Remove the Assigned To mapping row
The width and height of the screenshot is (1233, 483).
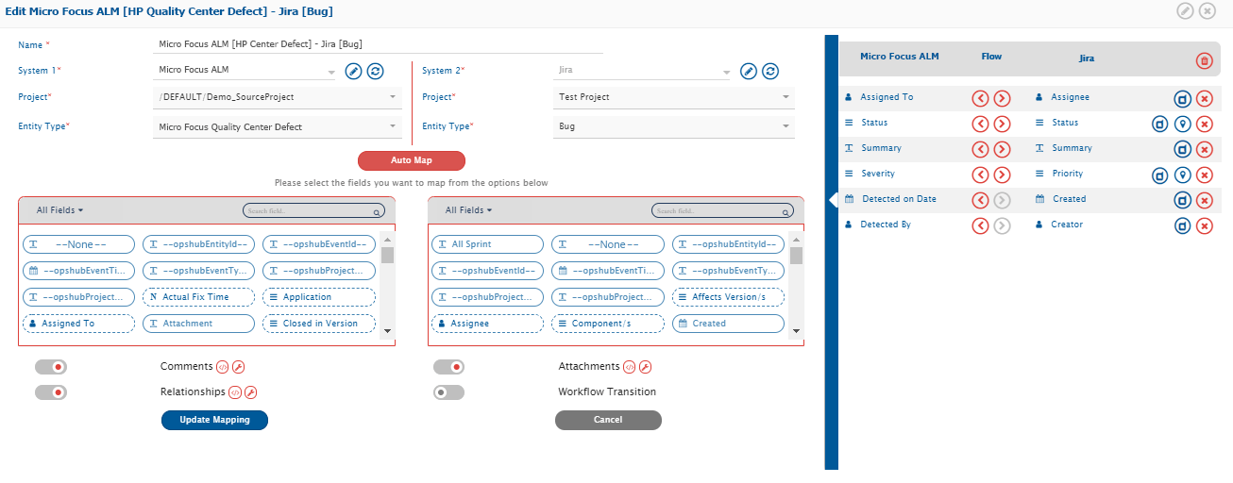[x=1204, y=98]
